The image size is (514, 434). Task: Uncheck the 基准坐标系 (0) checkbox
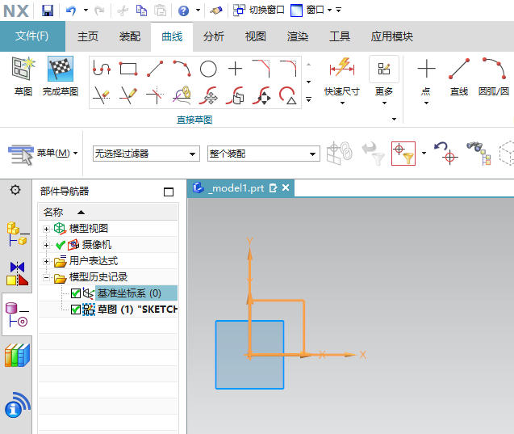point(76,293)
